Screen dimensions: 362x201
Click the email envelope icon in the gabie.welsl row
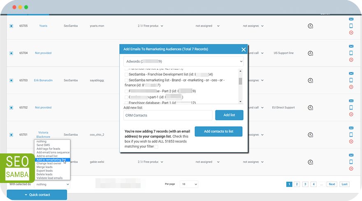[x=351, y=155]
